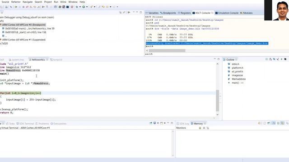Click the Debug bug icon in toolbar

77,7
